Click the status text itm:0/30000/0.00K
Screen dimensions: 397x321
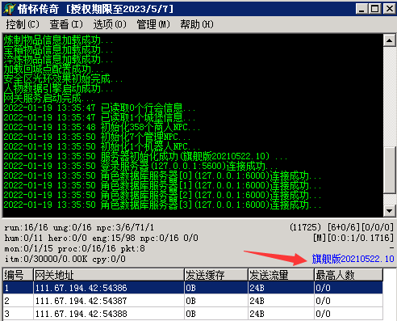click(46, 259)
